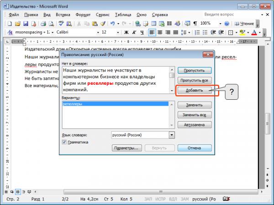Image resolution: width=274 pixels, height=205 pixels.
Task: Toggle the paragraph marks ¶ icon
Action: pos(195,24)
